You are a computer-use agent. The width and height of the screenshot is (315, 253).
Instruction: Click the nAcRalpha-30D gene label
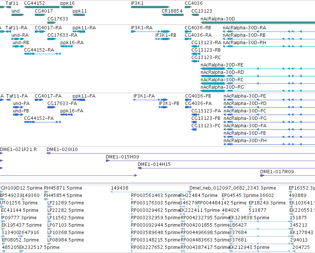tap(218, 19)
